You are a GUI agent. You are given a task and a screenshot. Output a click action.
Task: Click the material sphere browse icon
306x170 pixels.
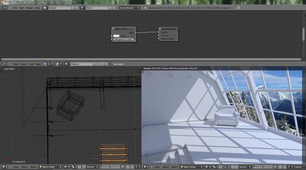pyautogui.click(x=67, y=64)
